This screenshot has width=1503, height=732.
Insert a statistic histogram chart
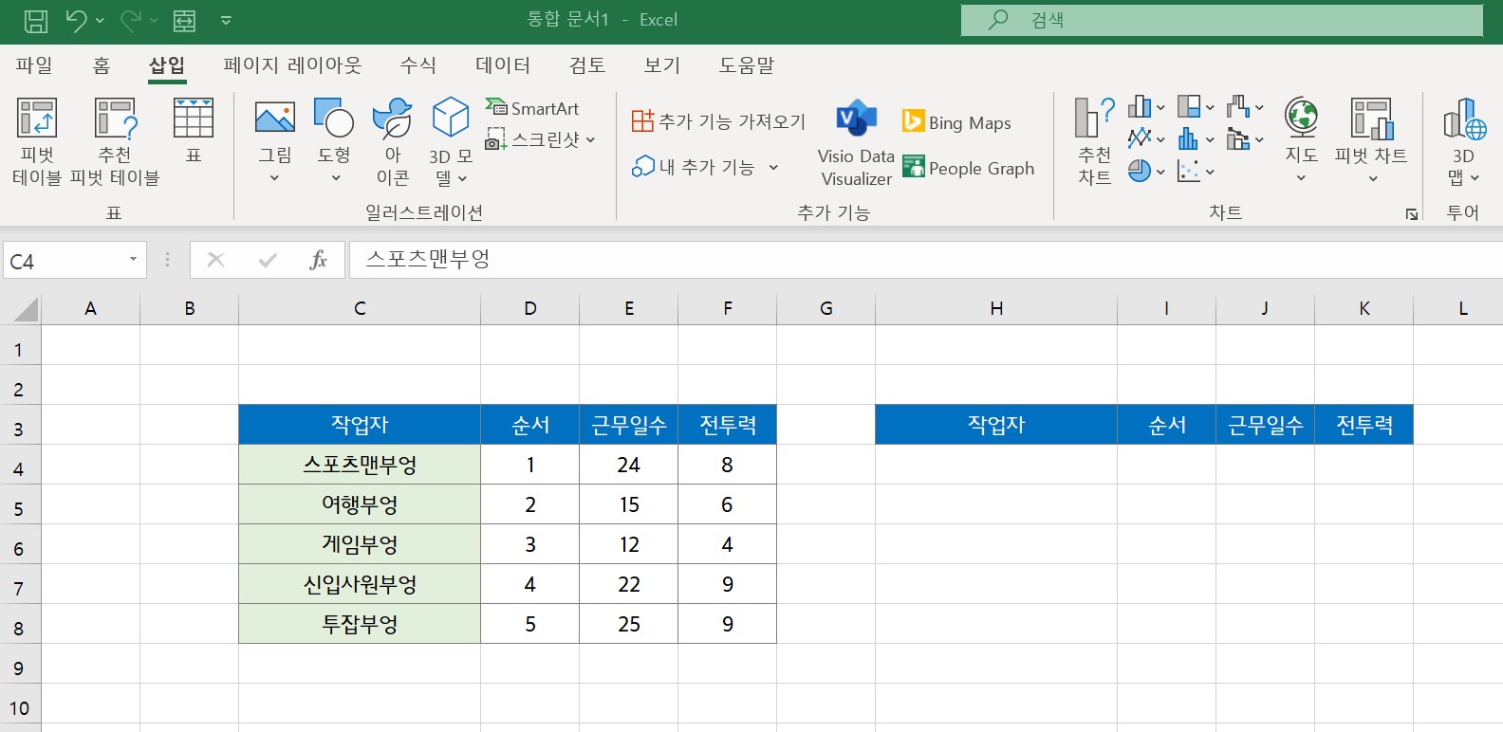(1189, 138)
